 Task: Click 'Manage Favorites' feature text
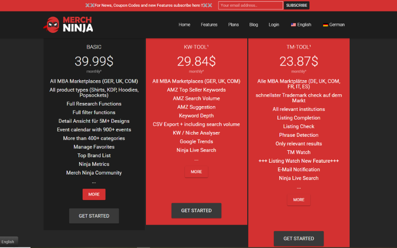pos(94,147)
